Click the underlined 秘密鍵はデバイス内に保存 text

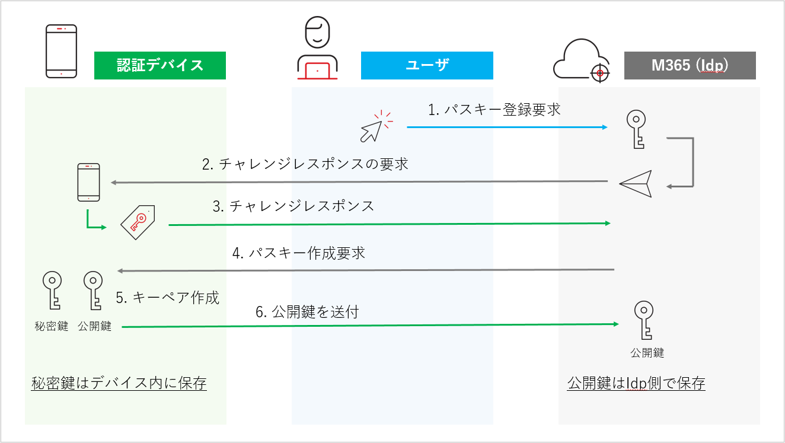119,383
